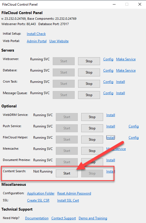This screenshot has height=223, width=146.
Task: Open Push Service Config link
Action: tap(134, 126)
